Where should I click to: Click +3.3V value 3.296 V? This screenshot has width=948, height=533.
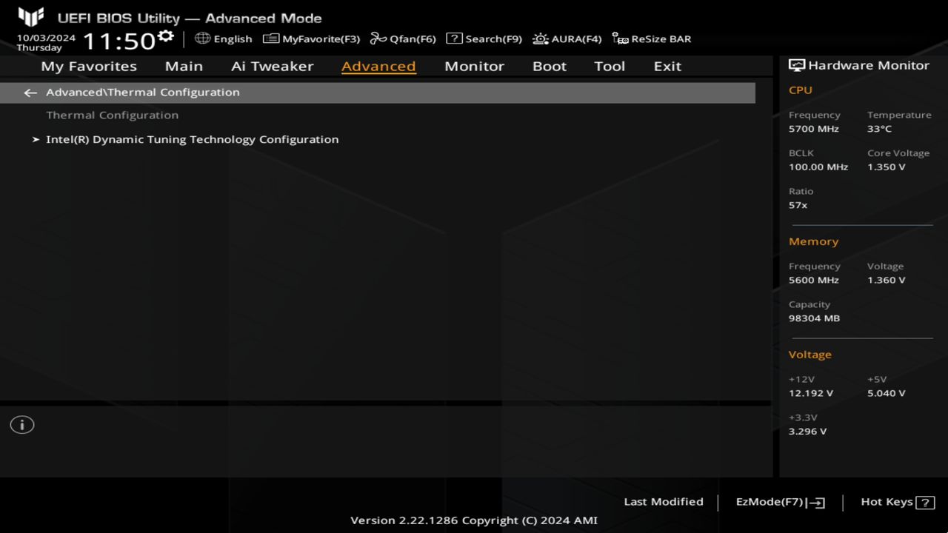point(807,432)
